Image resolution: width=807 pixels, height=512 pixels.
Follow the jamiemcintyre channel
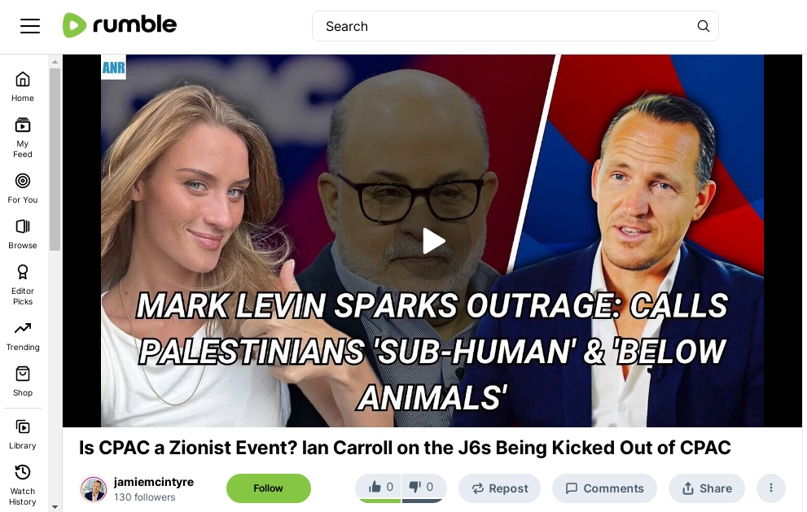268,488
